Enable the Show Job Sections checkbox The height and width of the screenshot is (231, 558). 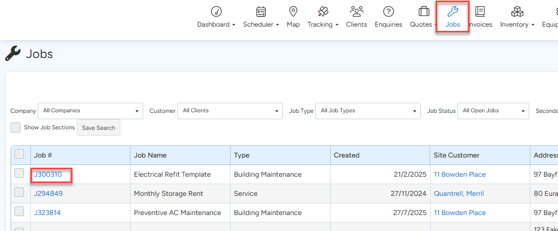(16, 128)
